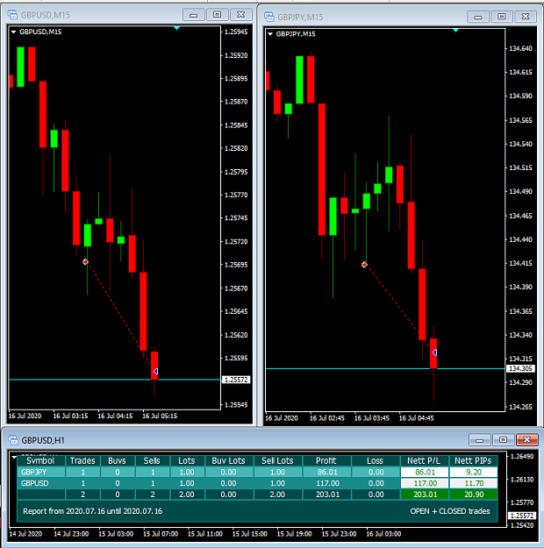544x548 pixels.
Task: Expand the GBPJPY,M15 chart symbol dropdown triangle
Action: tap(270, 34)
